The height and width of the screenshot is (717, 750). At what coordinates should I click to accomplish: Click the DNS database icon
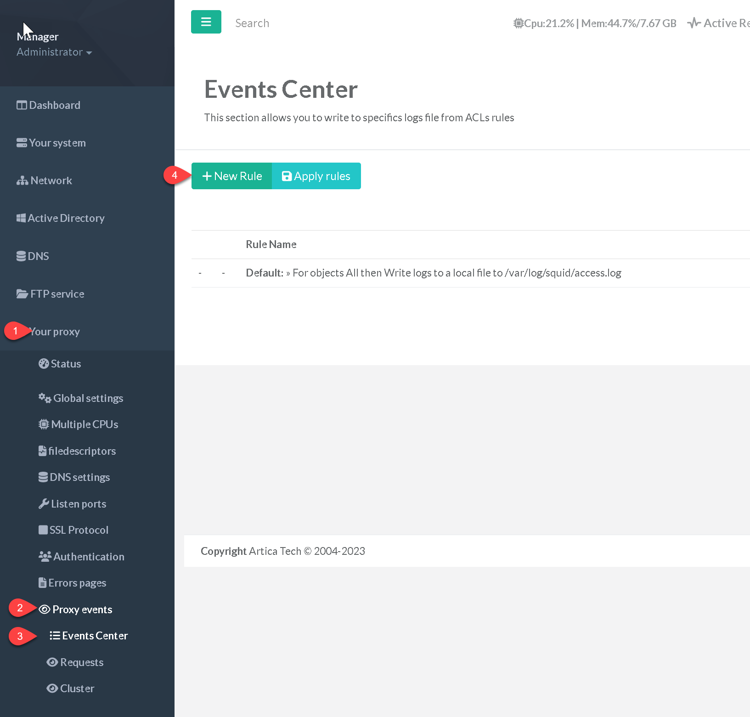pyautogui.click(x=21, y=256)
